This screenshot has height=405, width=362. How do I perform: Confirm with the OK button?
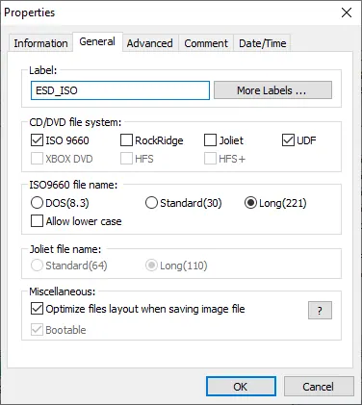(241, 387)
